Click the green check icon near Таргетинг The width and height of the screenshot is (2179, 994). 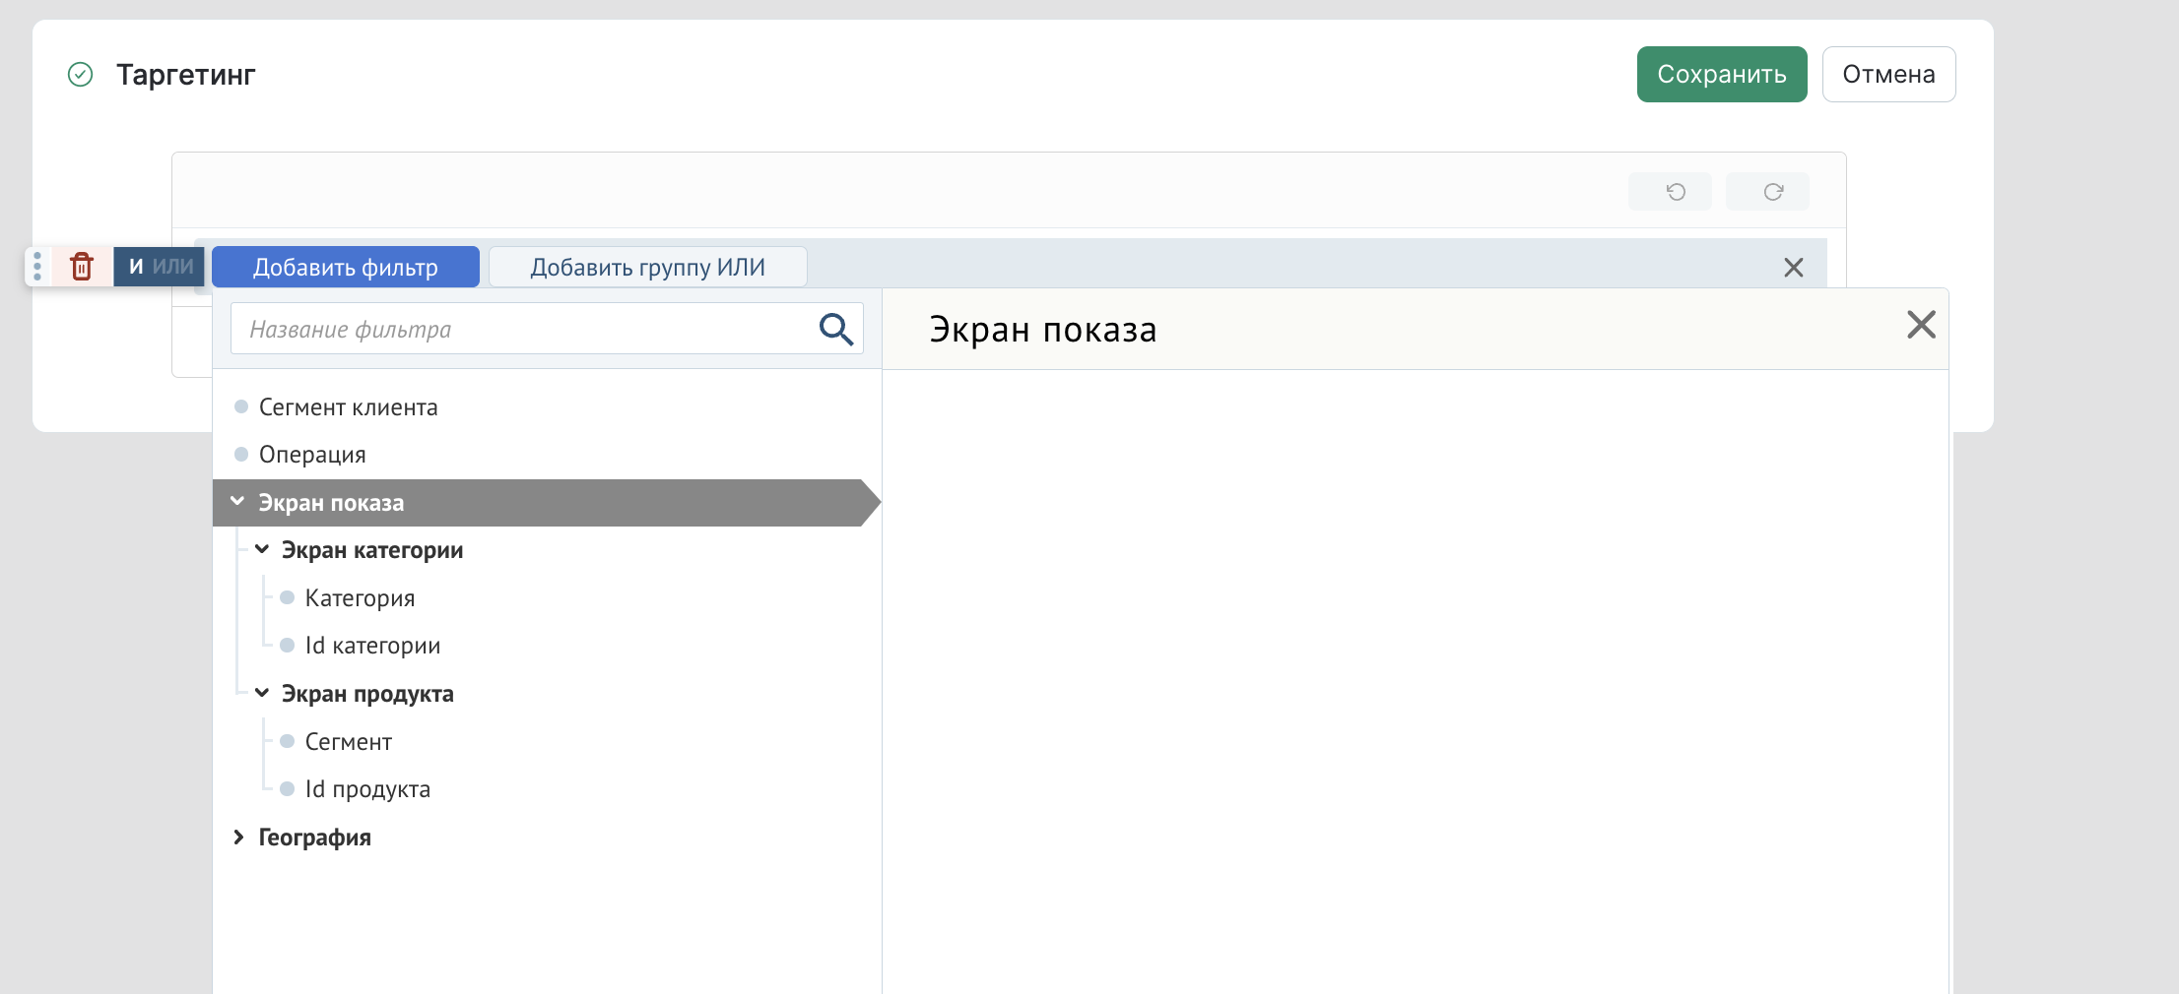pyautogui.click(x=80, y=75)
